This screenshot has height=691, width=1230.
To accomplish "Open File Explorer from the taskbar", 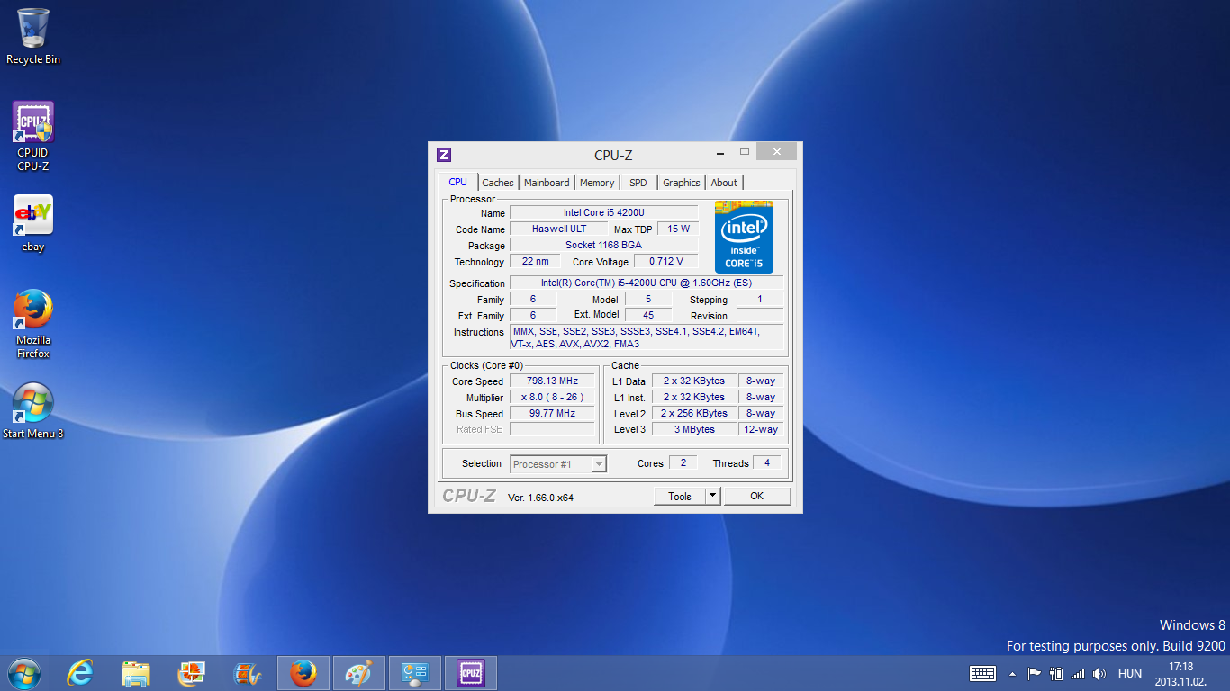I will pyautogui.click(x=136, y=673).
